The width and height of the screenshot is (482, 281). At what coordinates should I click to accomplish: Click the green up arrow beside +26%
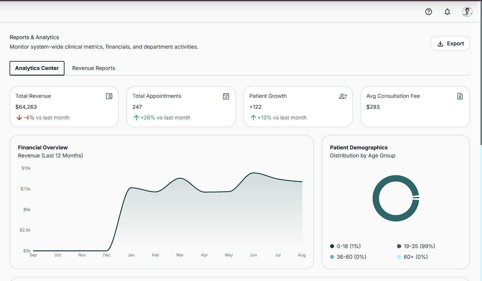(x=136, y=118)
